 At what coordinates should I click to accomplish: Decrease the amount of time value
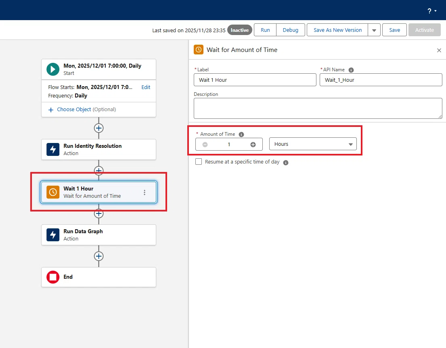tap(205, 145)
